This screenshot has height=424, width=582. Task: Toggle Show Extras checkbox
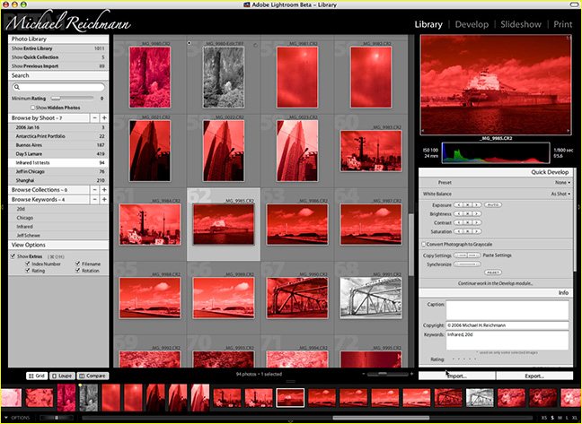tap(13, 256)
